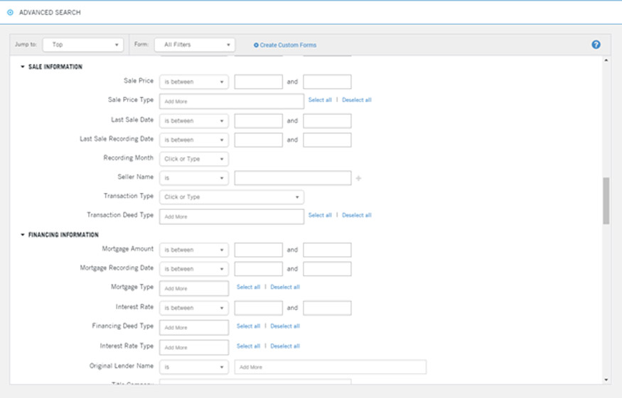Click Last Sale Recording Date start field

258,140
